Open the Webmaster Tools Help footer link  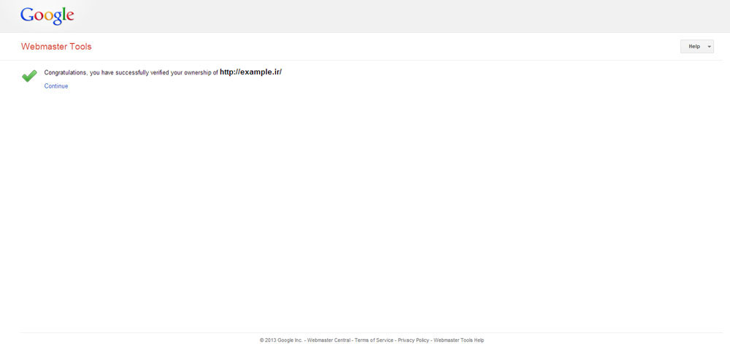tap(458, 340)
